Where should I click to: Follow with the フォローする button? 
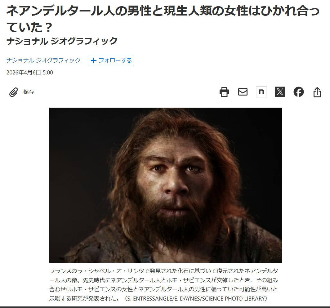(x=111, y=60)
